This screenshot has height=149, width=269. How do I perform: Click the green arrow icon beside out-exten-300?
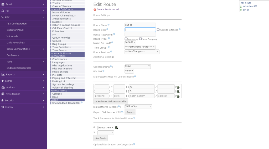(x=241, y=6)
